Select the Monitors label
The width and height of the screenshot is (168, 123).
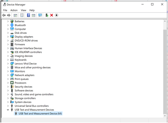coord(20,71)
